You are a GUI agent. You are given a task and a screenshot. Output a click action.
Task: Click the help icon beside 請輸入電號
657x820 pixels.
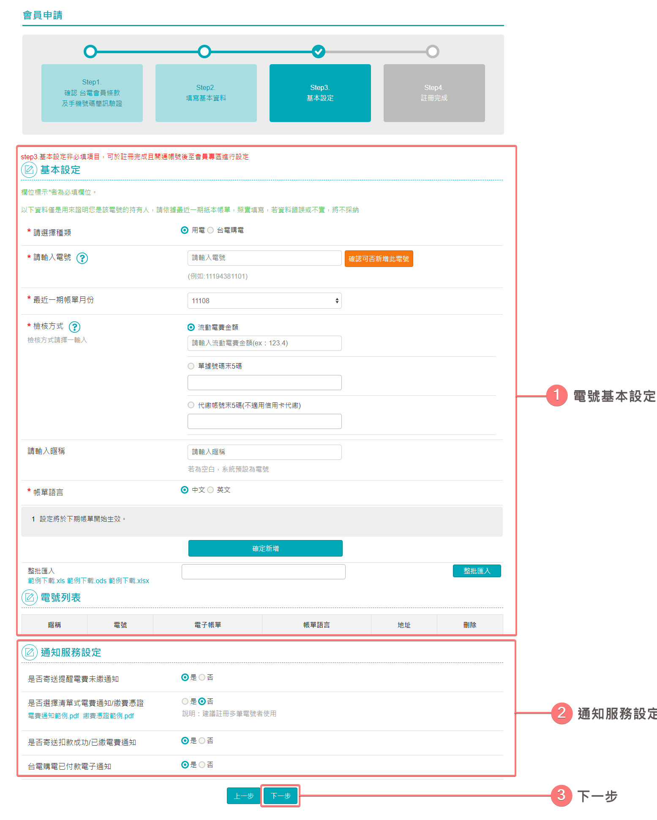(82, 258)
